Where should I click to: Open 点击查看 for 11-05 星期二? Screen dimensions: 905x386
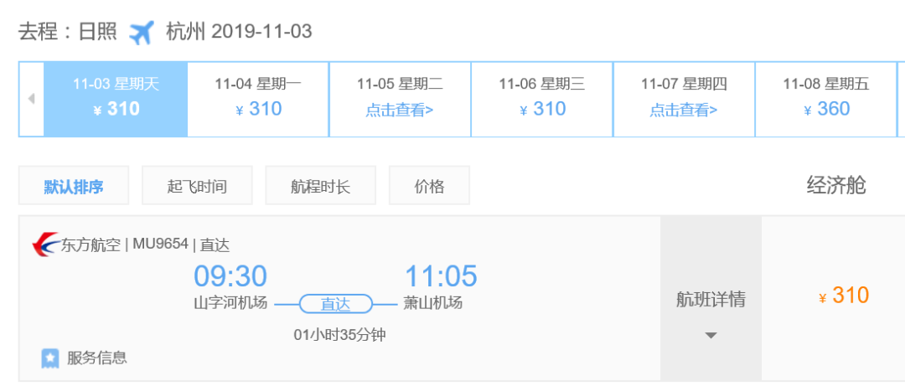pyautogui.click(x=400, y=110)
